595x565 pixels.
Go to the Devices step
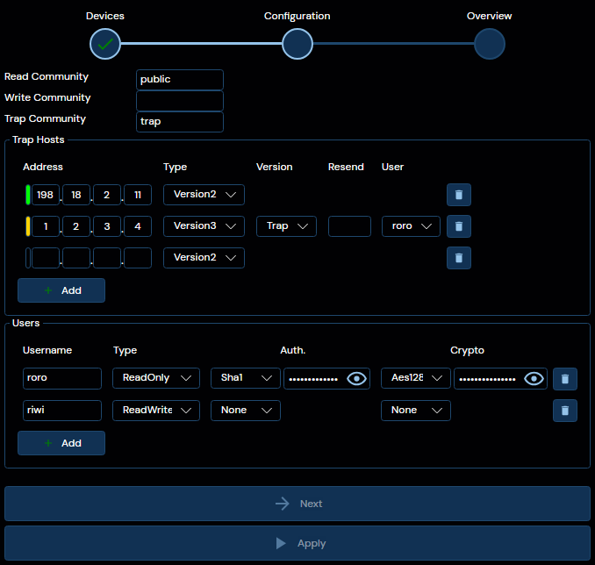(105, 44)
